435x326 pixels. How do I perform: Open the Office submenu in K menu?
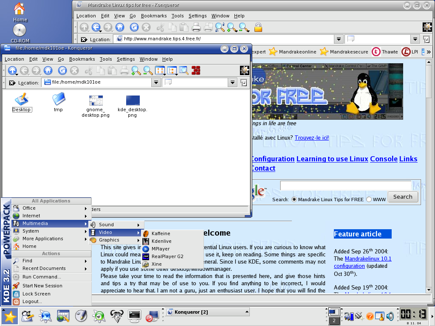(51, 208)
